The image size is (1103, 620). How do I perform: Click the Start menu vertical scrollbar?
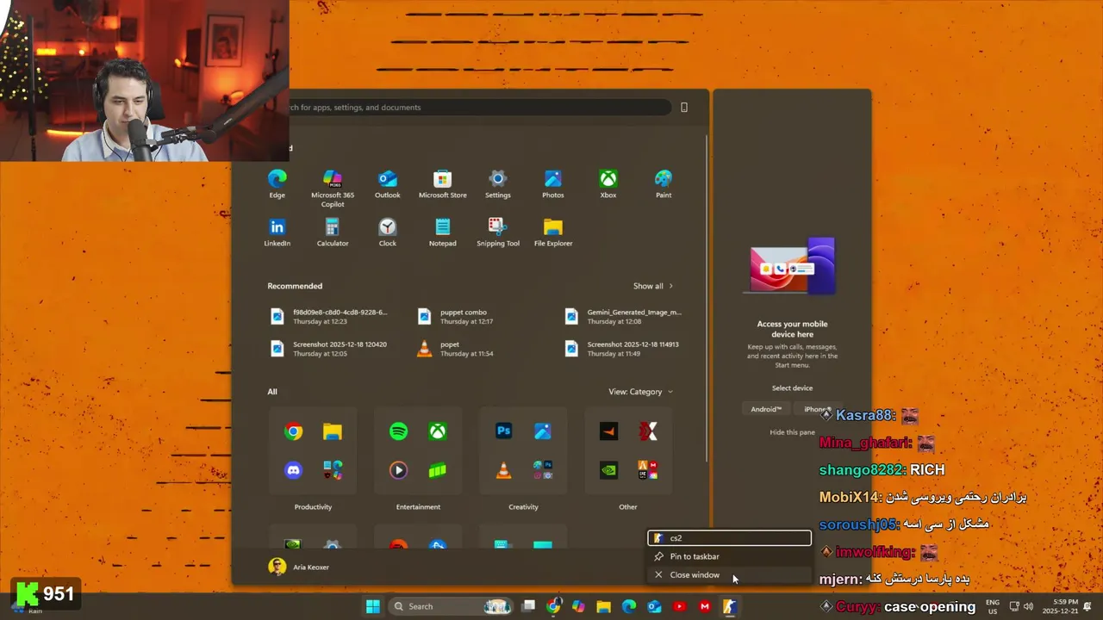coord(707,297)
